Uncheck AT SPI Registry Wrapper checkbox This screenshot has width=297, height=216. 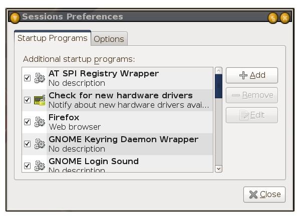pyautogui.click(x=27, y=78)
